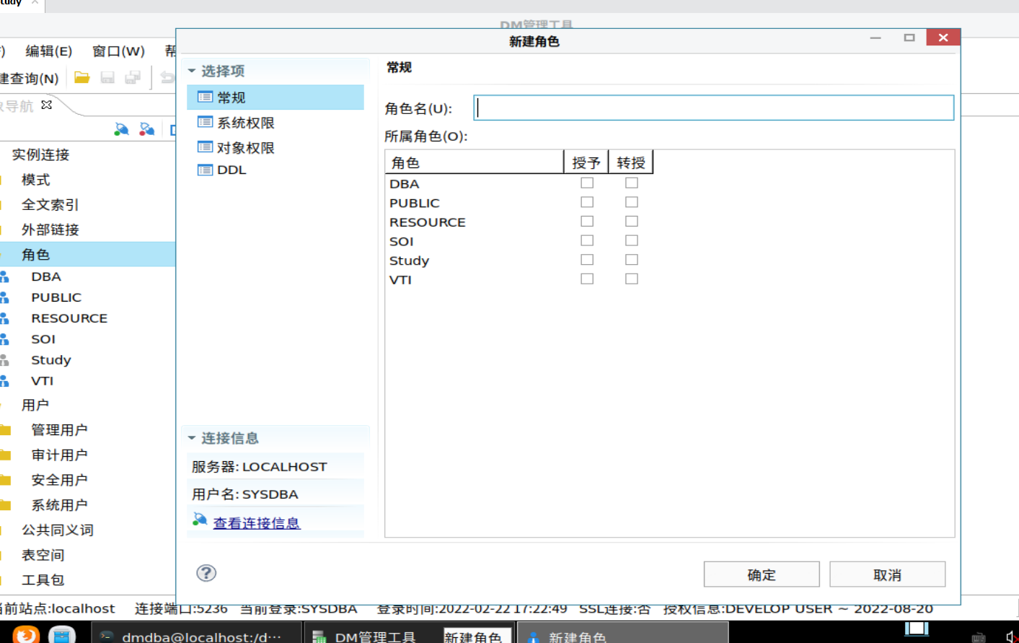Collapse the 角色 node in the navigation tree
Screen dimensions: 1019x643
[x=36, y=254]
